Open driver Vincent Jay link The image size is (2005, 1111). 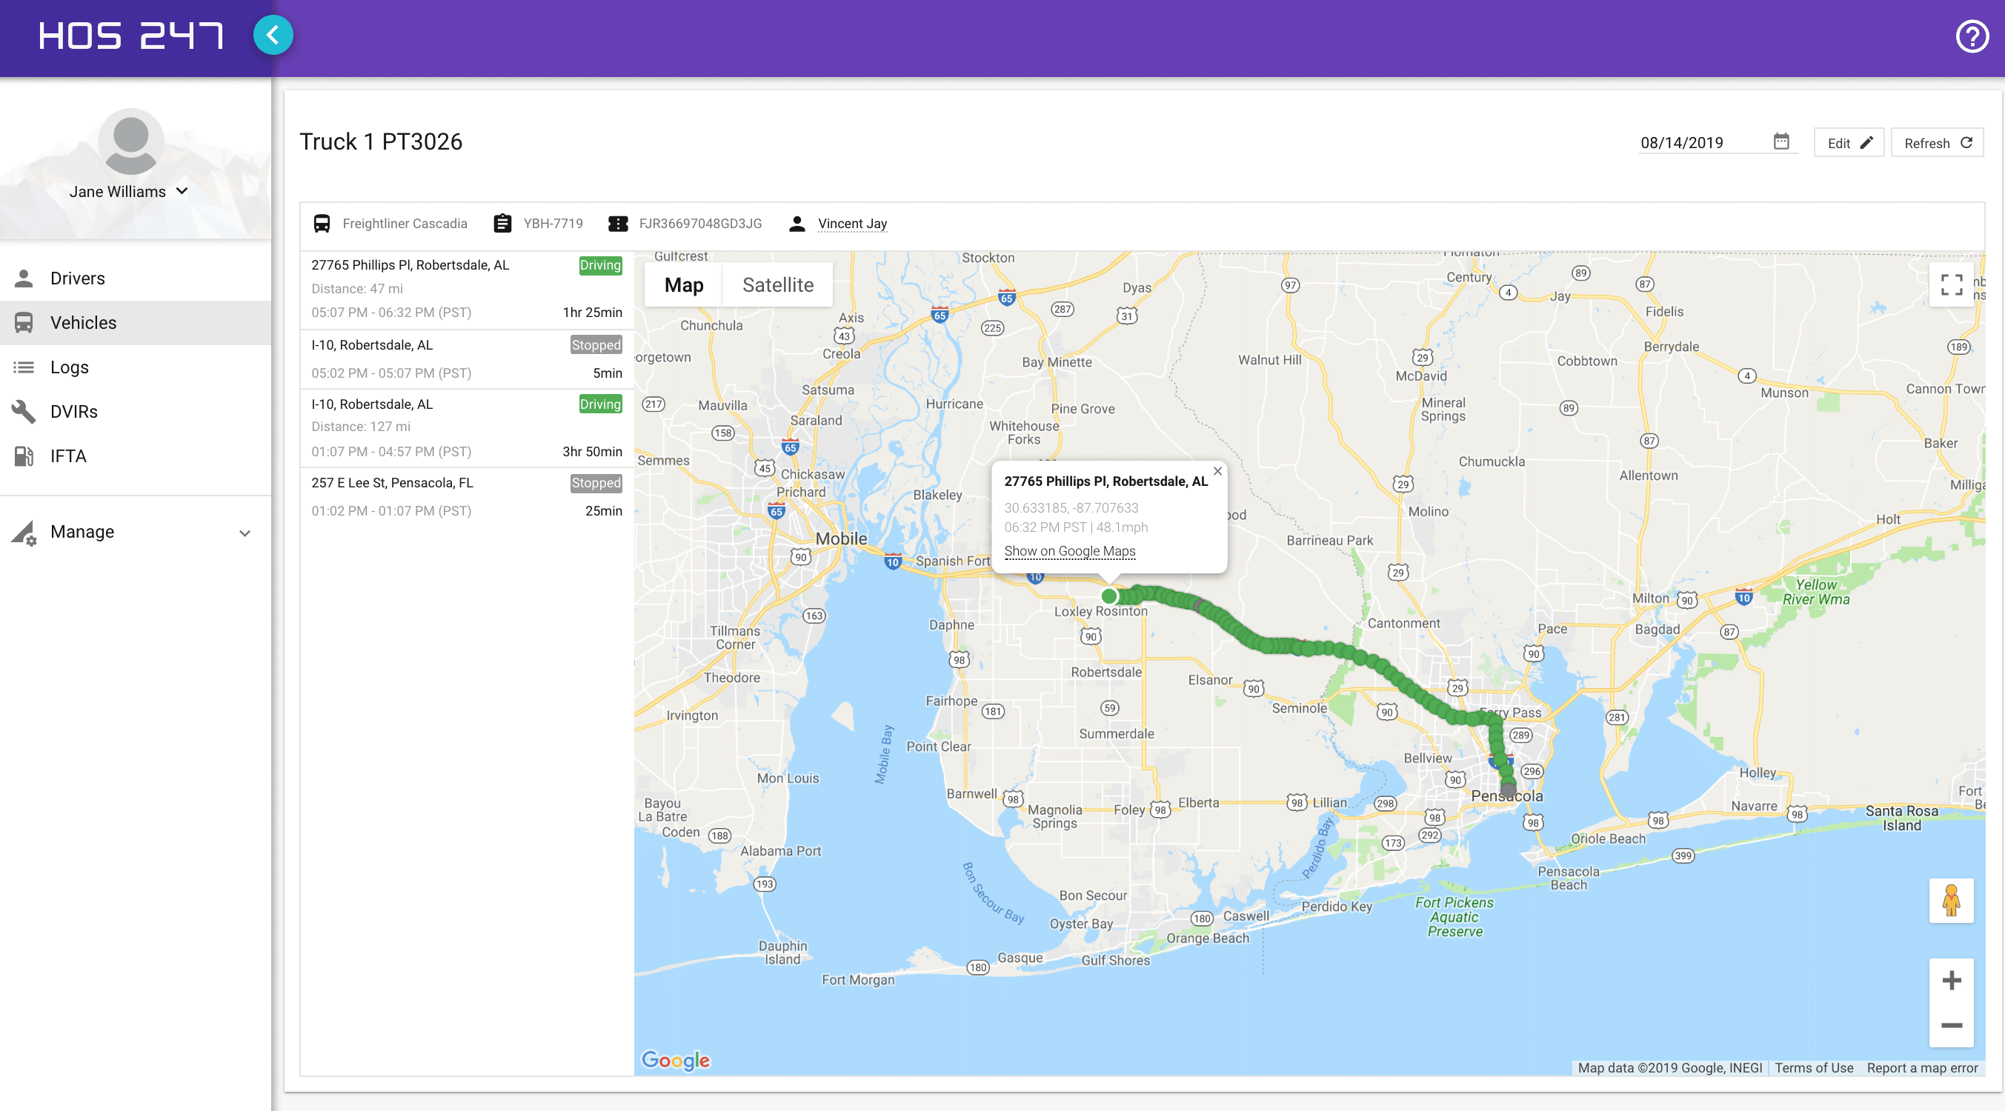click(x=852, y=223)
